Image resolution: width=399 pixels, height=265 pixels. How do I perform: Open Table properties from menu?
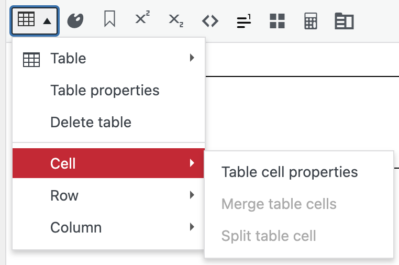pos(105,90)
